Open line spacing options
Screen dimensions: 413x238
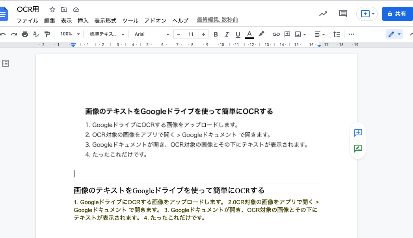[337, 34]
